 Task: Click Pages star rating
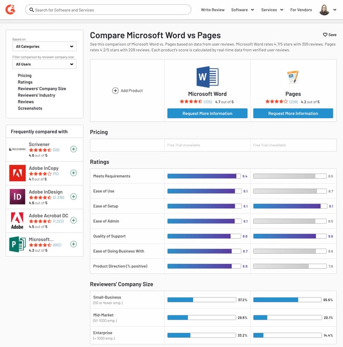277,102
